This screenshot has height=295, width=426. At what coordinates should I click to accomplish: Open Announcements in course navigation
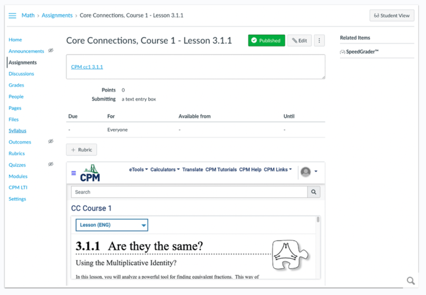click(x=26, y=51)
